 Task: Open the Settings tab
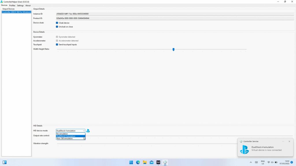[x=20, y=5]
